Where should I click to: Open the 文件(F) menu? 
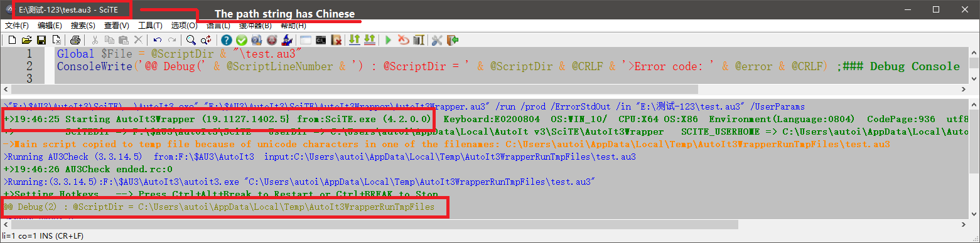16,26
